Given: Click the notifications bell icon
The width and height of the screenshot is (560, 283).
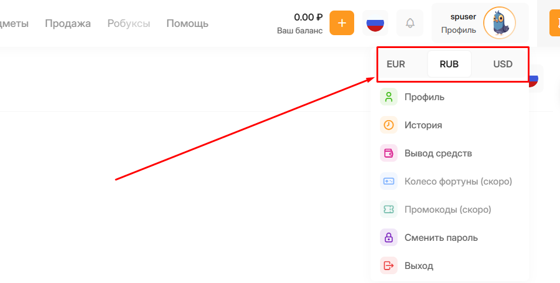Looking at the screenshot, I should (x=410, y=23).
